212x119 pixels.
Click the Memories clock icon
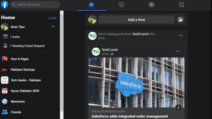(x=5, y=101)
